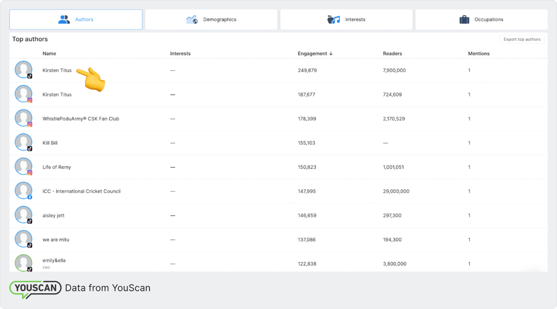Click the briefcase icon on the Occupations tab
Image resolution: width=557 pixels, height=309 pixels.
pyautogui.click(x=464, y=19)
